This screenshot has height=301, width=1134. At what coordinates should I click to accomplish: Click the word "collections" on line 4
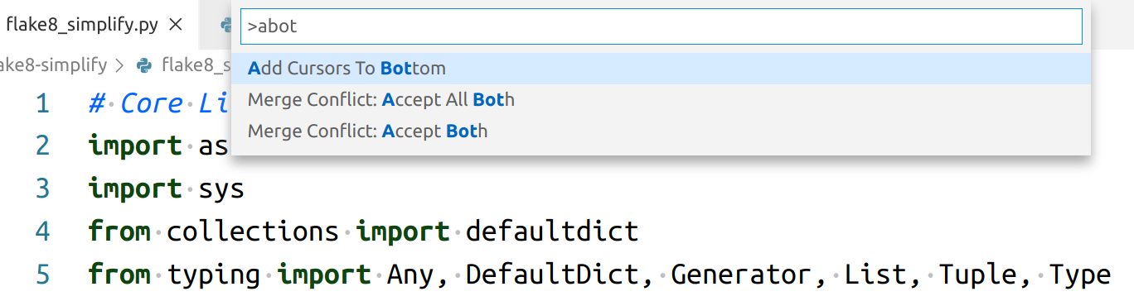253,231
